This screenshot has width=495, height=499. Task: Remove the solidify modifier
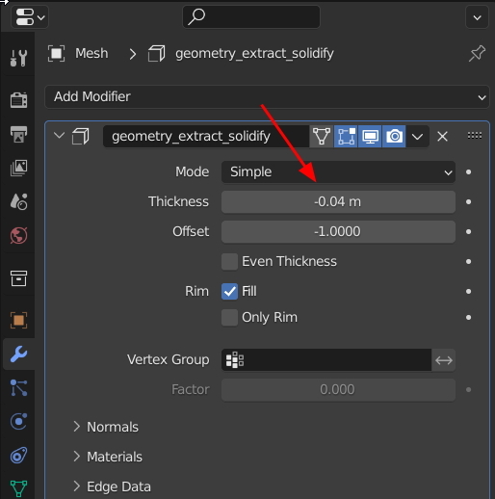pyautogui.click(x=442, y=137)
